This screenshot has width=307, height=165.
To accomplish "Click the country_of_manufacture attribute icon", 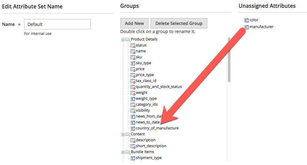I will click(133, 129).
